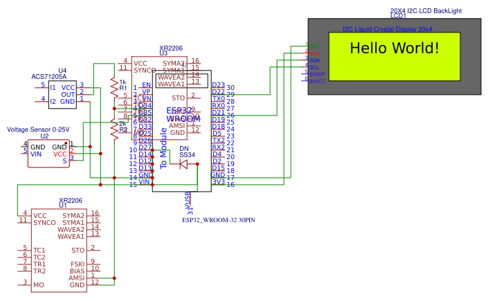Select the junction dot at U1 AMSI wire
Image resolution: width=488 pixels, height=299 pixels.
[114, 278]
